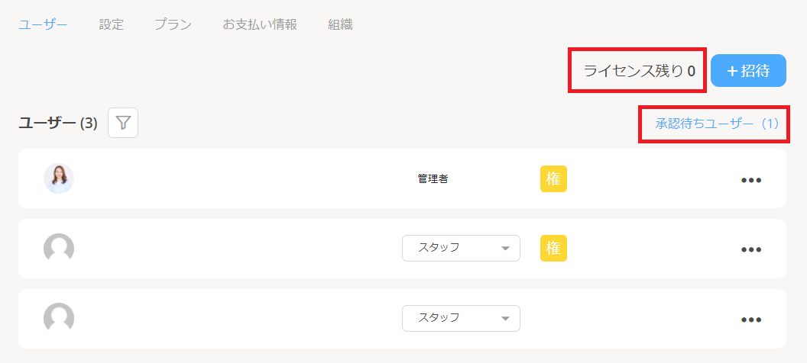807x363 pixels.
Task: Open the three-dot menu for the third user
Action: click(x=751, y=320)
